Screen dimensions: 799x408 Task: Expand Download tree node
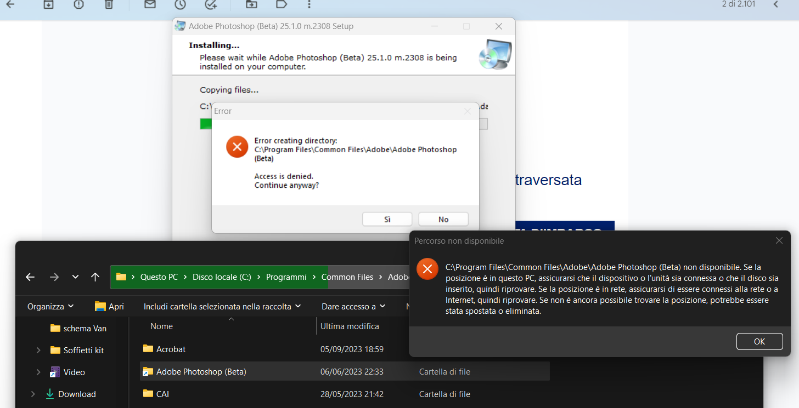[33, 394]
